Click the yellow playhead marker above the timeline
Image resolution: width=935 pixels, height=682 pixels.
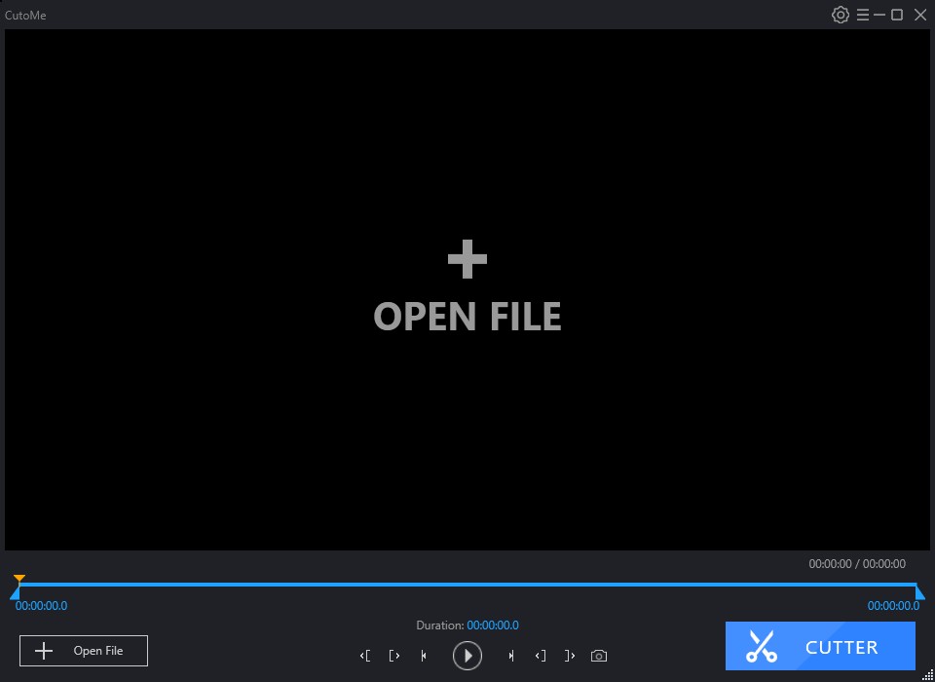click(x=19, y=579)
